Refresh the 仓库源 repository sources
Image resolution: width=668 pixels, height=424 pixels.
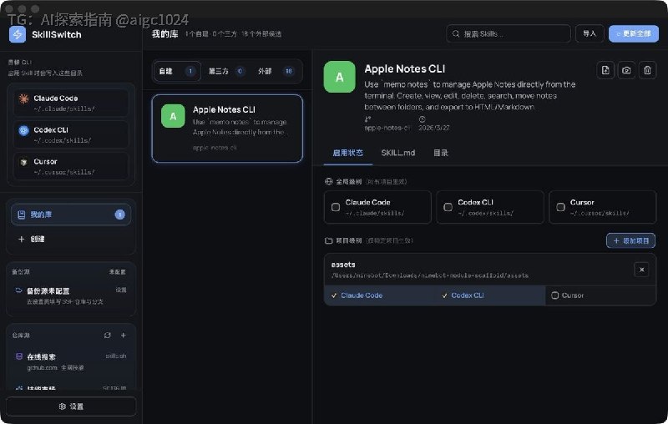[108, 336]
